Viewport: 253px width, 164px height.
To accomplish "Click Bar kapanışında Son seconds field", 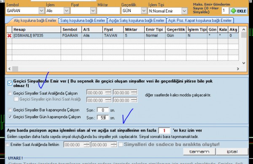I will 103,110.
